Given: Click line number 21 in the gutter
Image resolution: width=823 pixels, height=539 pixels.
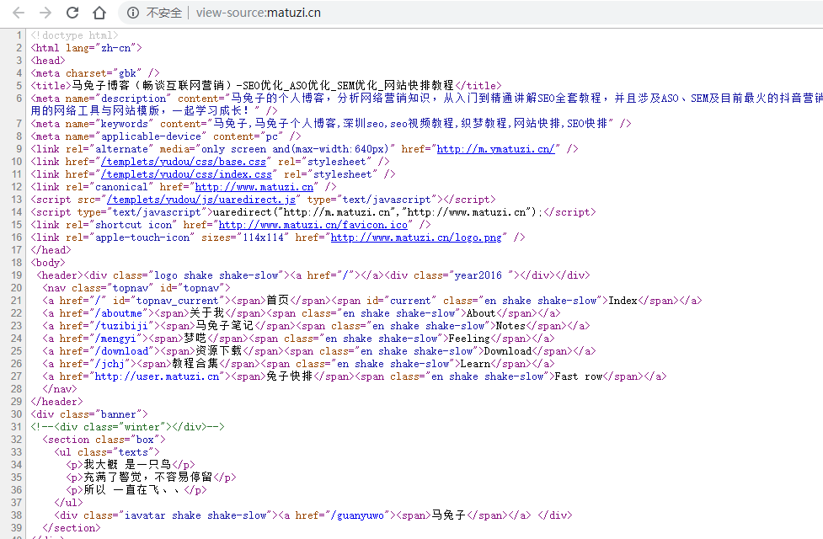Looking at the screenshot, I should 16,300.
